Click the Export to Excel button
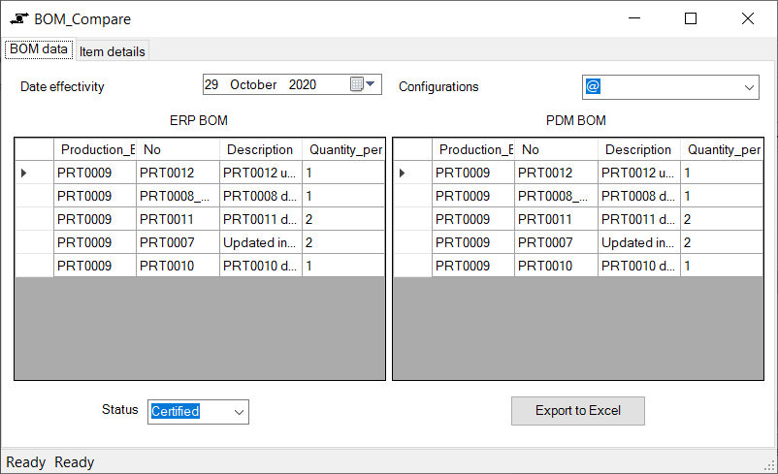778x474 pixels. (577, 410)
